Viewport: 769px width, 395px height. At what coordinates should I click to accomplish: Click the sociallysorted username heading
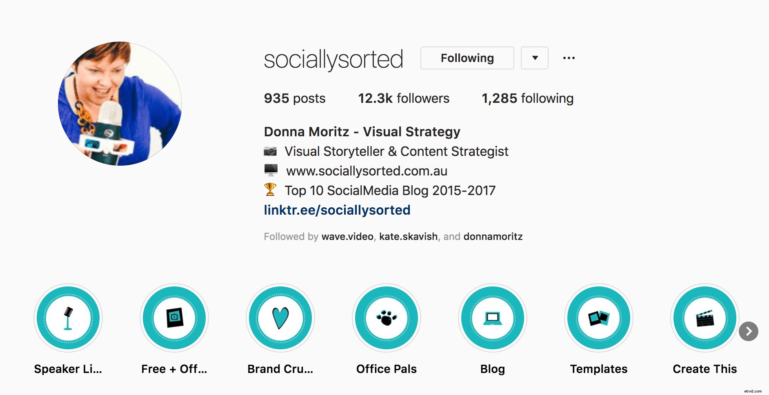(x=333, y=58)
